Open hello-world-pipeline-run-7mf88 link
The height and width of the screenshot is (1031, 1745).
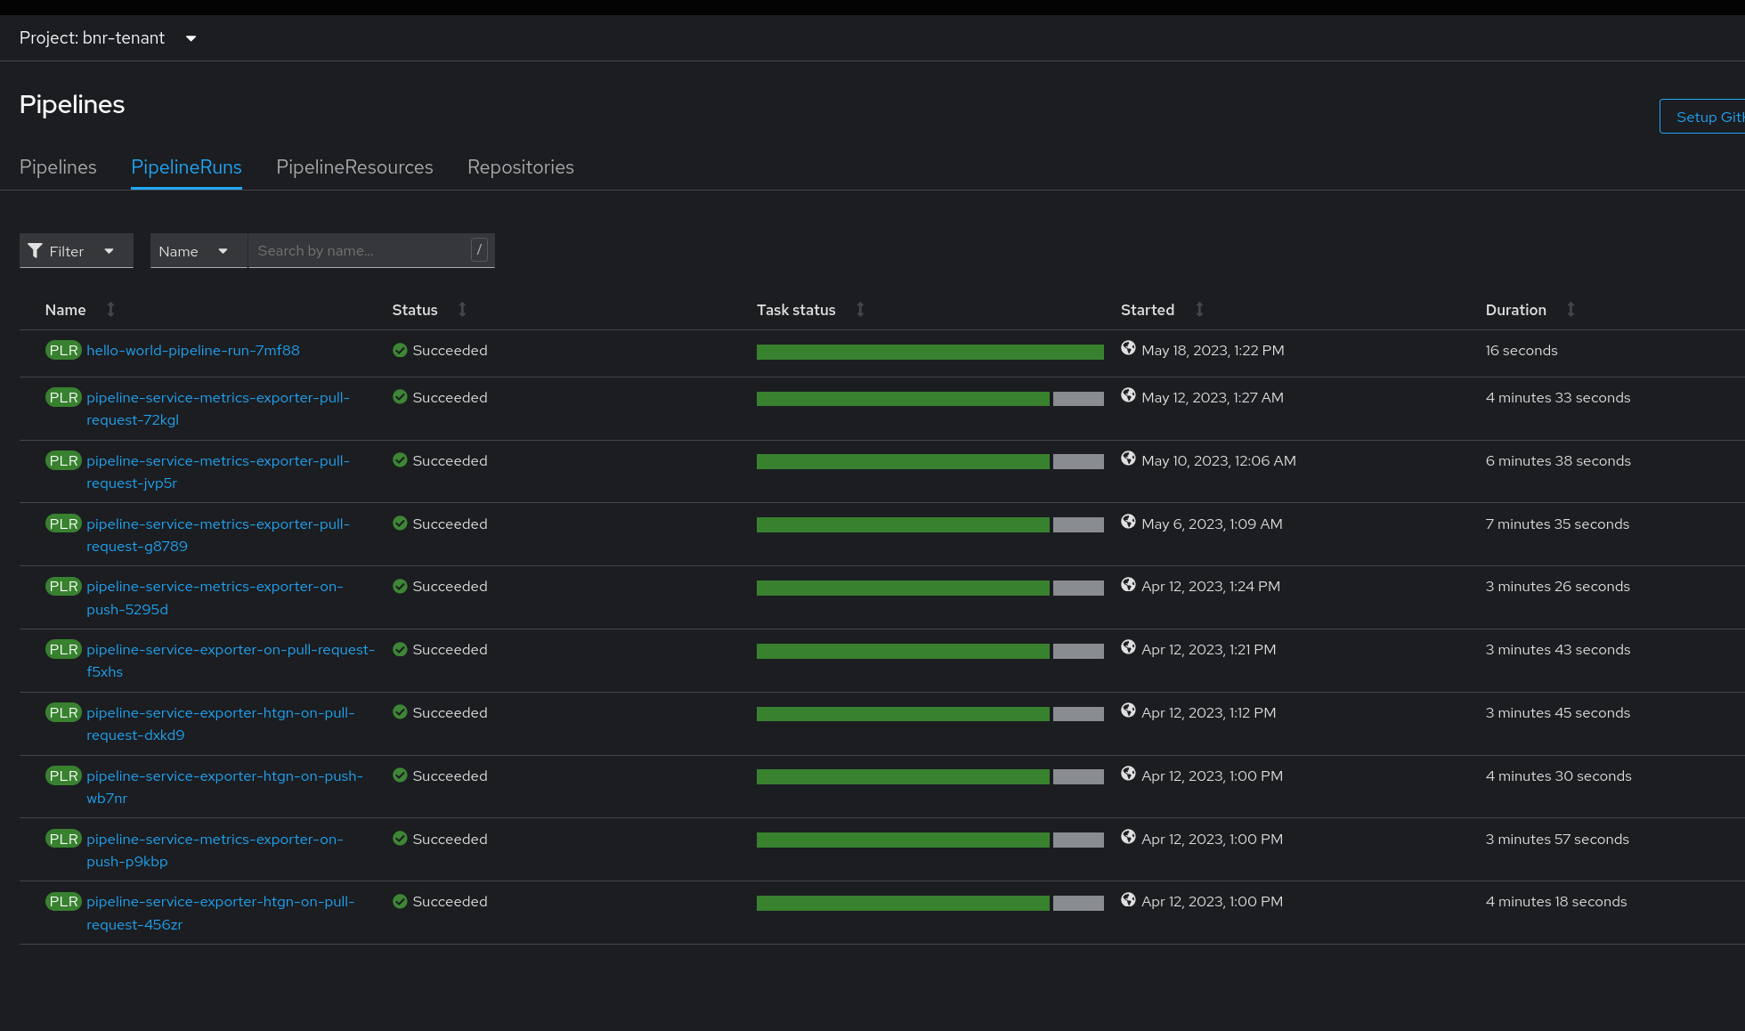pyautogui.click(x=192, y=351)
